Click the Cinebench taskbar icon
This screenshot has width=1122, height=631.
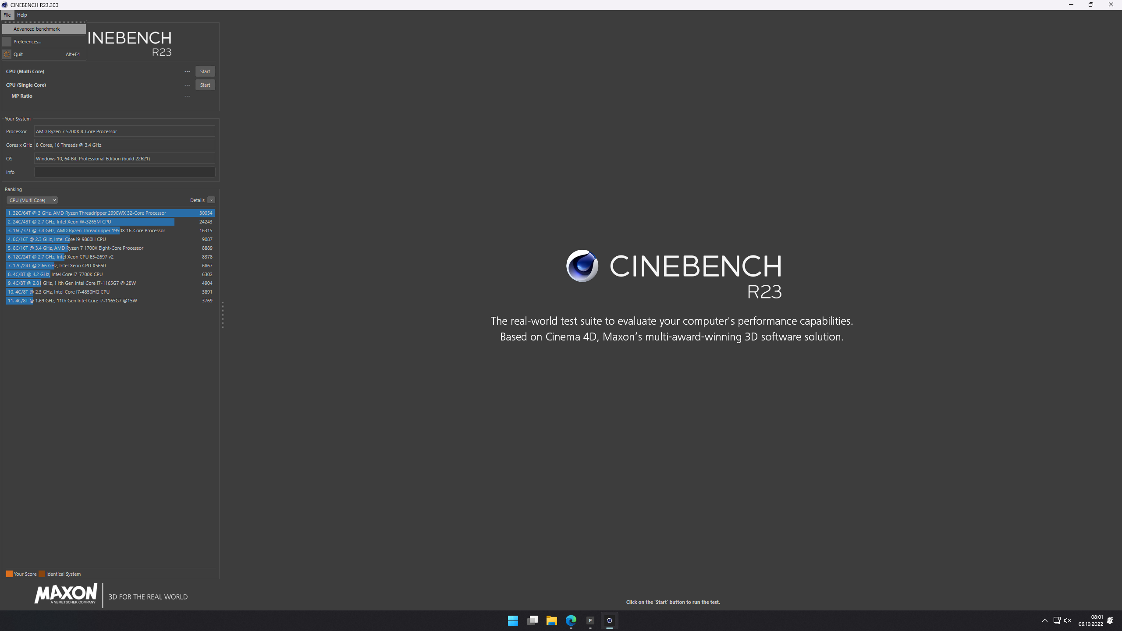point(609,620)
